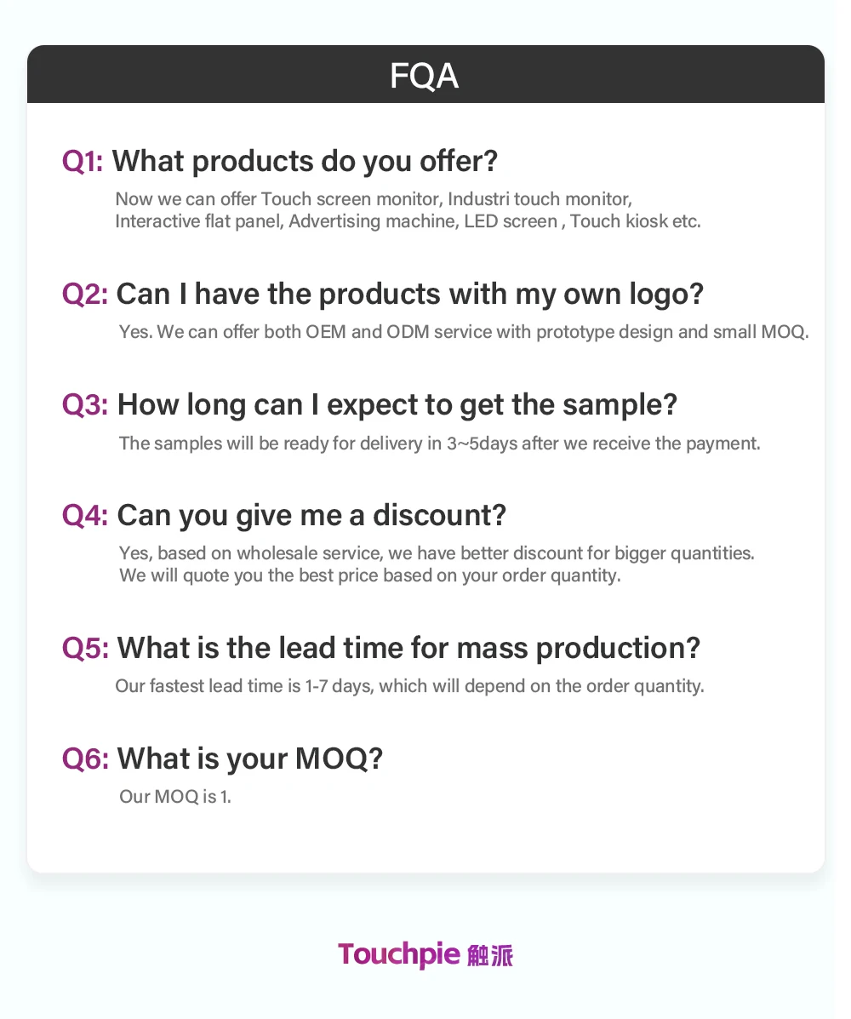Click the wholesale discount answer text

pos(437,564)
